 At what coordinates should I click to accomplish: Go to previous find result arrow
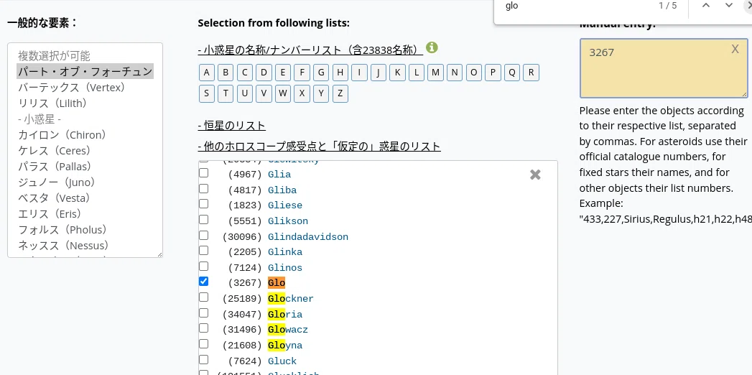coord(705,5)
